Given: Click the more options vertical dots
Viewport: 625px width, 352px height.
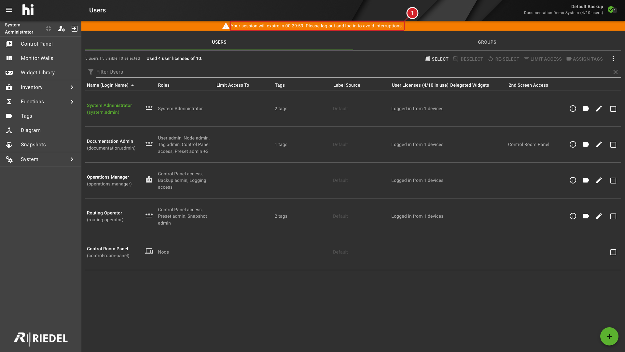Looking at the screenshot, I should click(613, 59).
